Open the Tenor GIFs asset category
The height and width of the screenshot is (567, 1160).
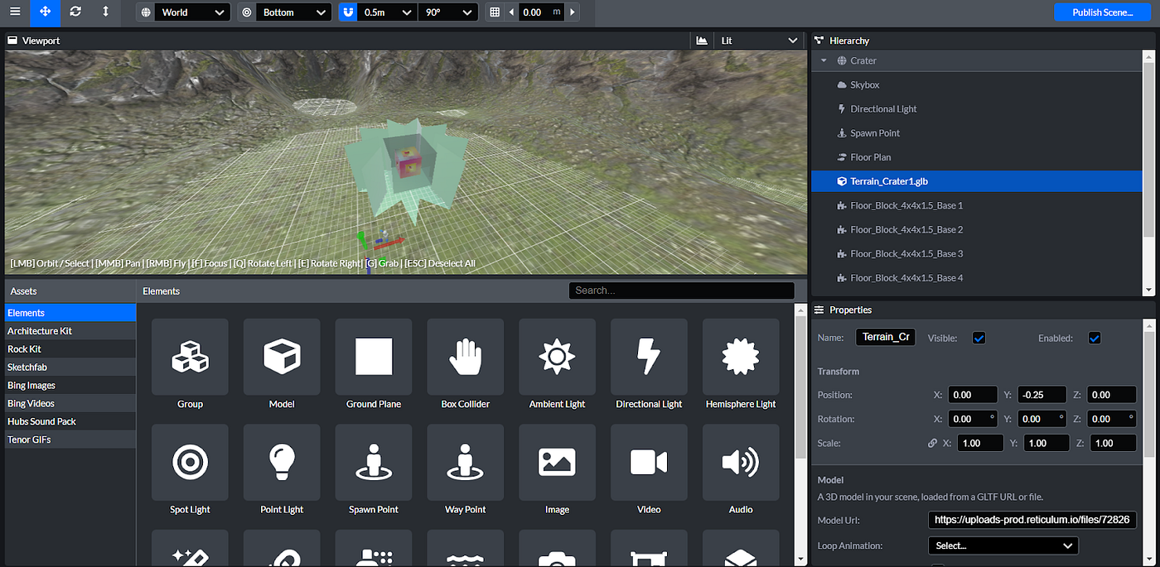click(x=70, y=440)
